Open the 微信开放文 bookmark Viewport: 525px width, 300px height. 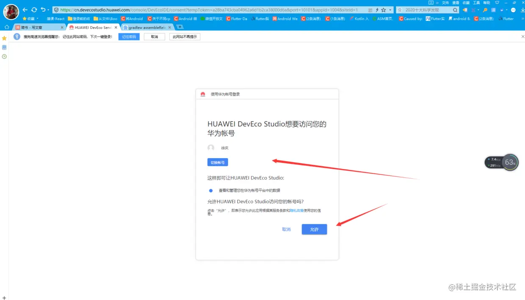click(x=212, y=19)
